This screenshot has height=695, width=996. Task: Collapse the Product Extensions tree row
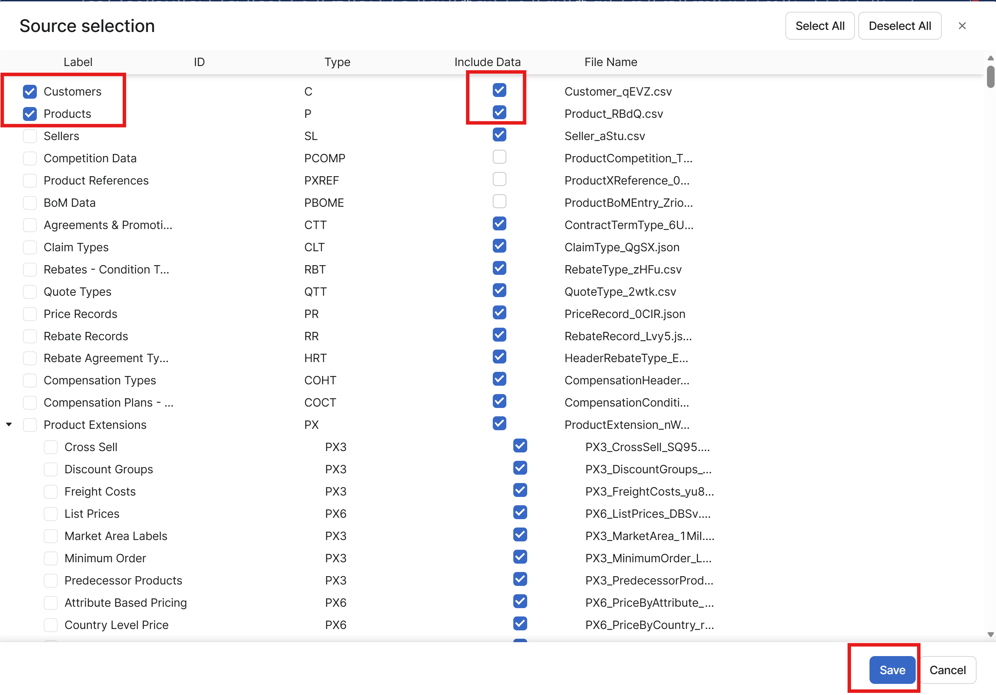pyautogui.click(x=9, y=425)
